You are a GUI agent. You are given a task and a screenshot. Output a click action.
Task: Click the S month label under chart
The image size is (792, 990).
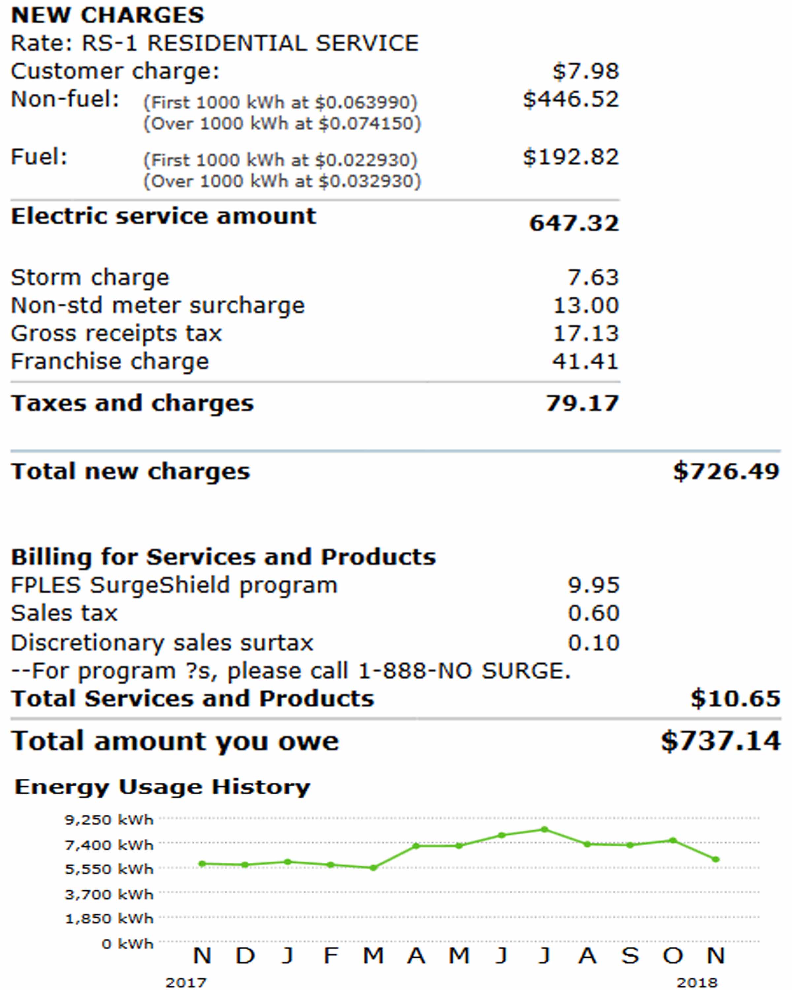(x=630, y=956)
